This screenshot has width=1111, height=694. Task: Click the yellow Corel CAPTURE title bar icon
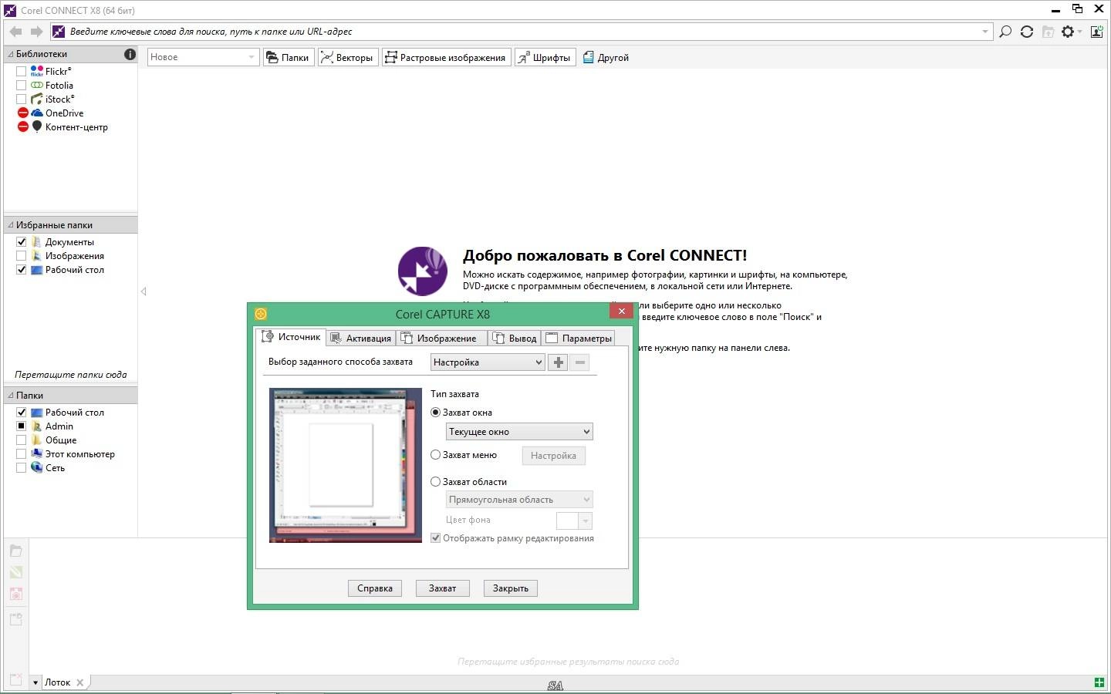[261, 314]
